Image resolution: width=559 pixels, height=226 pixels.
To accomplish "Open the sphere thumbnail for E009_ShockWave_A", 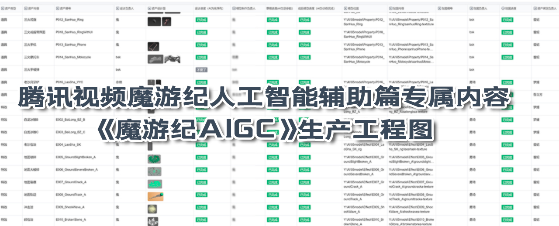I will tap(152, 209).
